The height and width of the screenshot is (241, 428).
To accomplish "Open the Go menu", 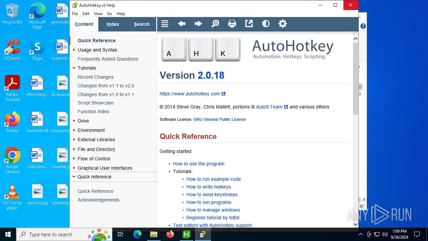I will point(109,14).
